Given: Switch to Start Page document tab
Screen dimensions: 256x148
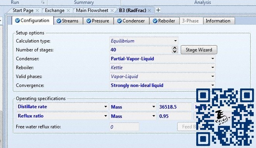Looking at the screenshot, I should pyautogui.click(x=23, y=10).
